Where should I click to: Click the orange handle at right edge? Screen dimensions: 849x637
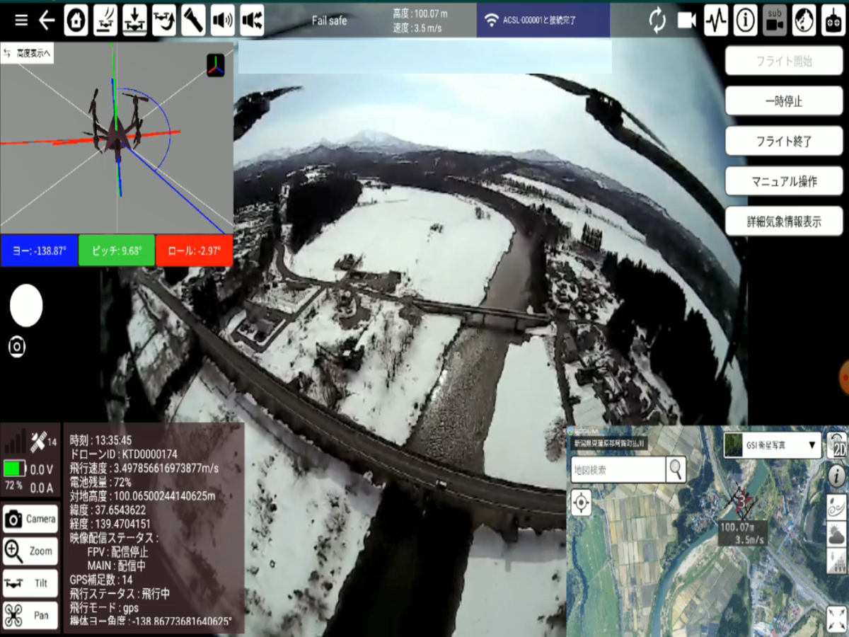(x=844, y=377)
